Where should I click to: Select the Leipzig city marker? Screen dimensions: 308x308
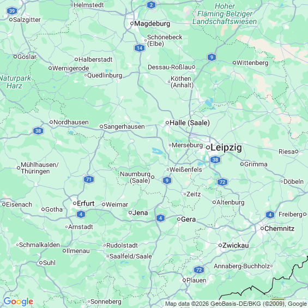click(208, 147)
